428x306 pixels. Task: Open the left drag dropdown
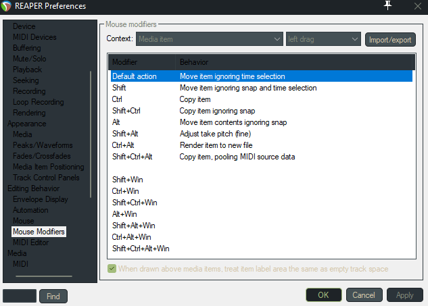(x=323, y=39)
